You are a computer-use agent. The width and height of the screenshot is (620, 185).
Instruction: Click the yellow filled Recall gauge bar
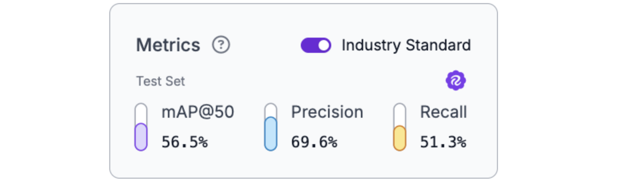point(400,138)
